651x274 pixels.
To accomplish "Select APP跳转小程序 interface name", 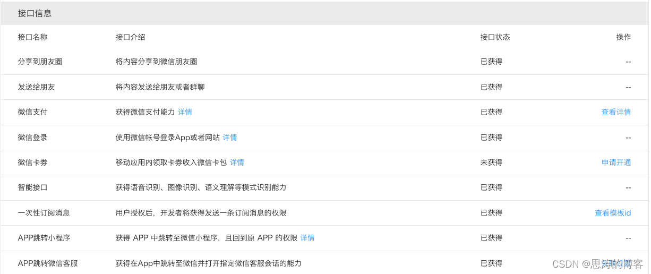I will [44, 238].
